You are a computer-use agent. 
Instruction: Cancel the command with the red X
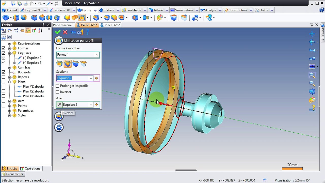tap(65, 32)
